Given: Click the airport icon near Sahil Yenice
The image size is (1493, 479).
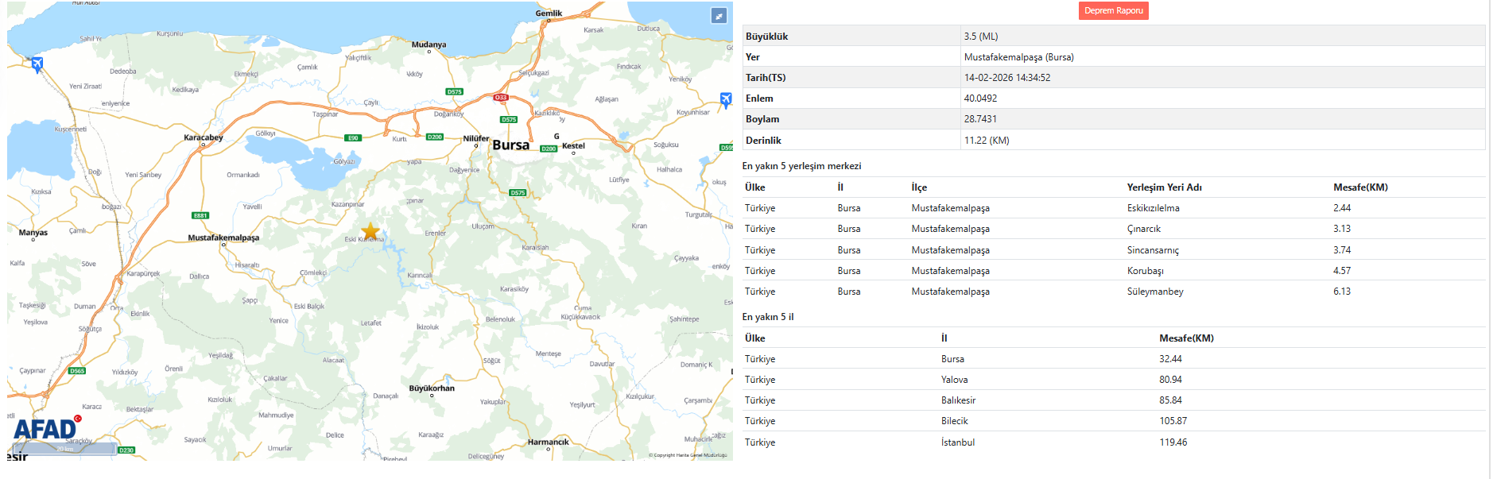Looking at the screenshot, I should point(37,64).
